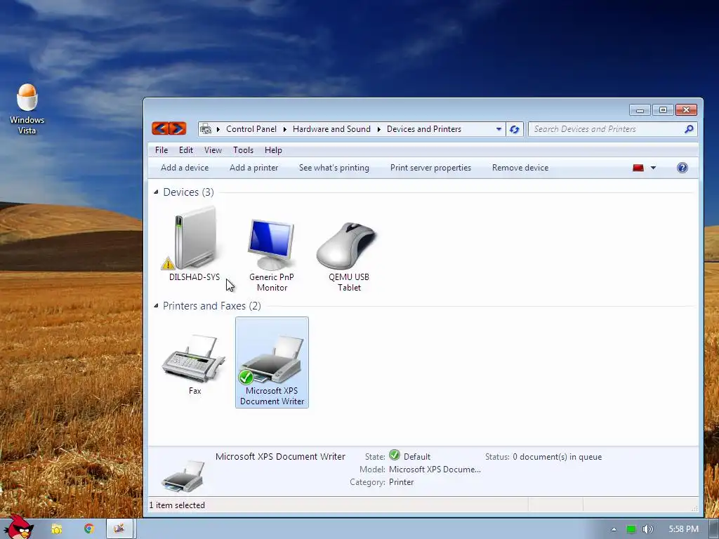Click the printer thumbnail in details pane
The image size is (719, 539).
[x=183, y=477]
